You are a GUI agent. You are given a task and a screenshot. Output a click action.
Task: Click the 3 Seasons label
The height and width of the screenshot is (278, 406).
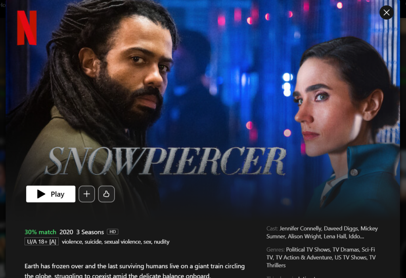pyautogui.click(x=90, y=232)
